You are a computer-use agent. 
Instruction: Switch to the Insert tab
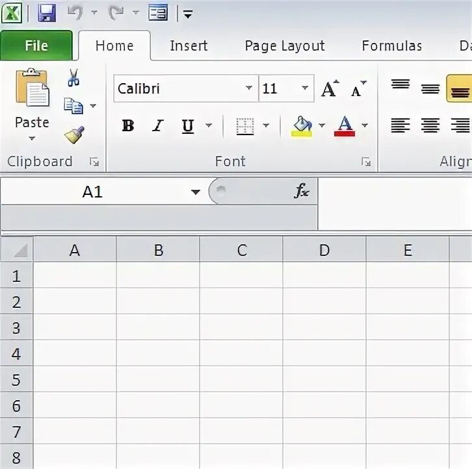click(189, 45)
